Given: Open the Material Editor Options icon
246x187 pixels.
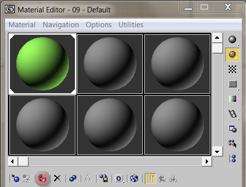Looking at the screenshot, I should coord(233,128).
